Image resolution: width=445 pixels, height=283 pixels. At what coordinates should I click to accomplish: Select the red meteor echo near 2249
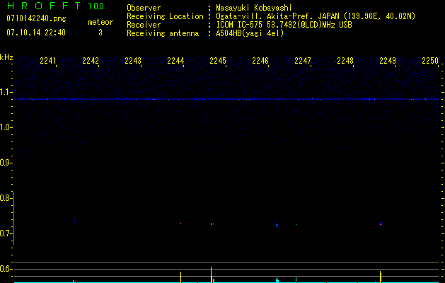pos(381,224)
